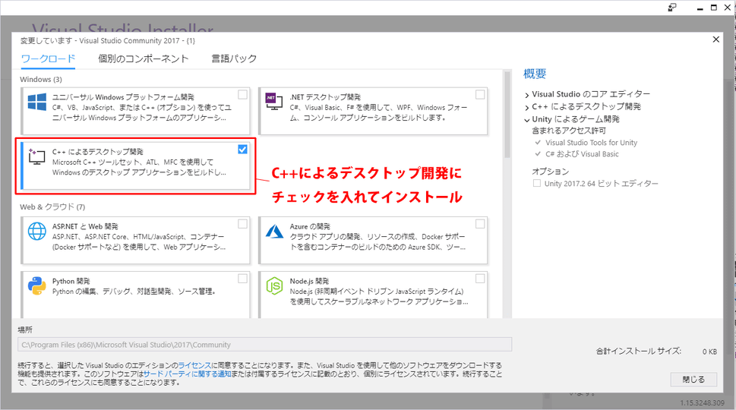Viewport: 736px width, 410px height.
Task: Check the Node.js 開発 workload
Action: [480, 279]
